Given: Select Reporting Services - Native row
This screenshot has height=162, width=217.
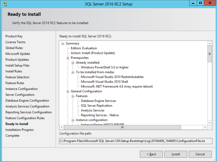Looking at the screenshot, I should coord(100,115).
